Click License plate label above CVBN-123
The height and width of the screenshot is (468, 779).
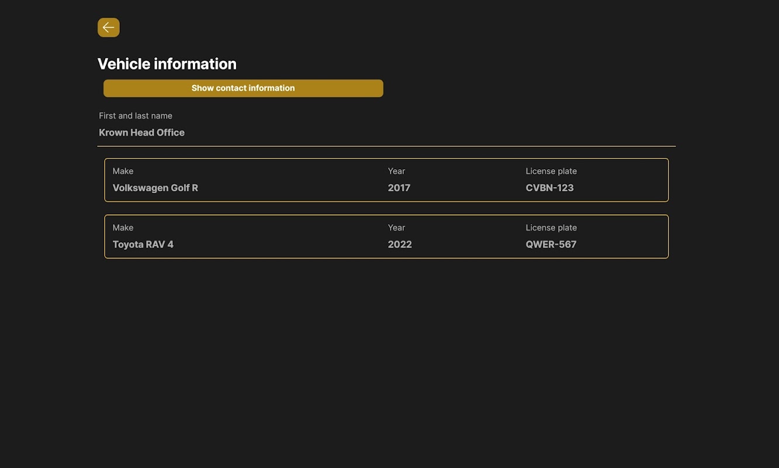[551, 171]
